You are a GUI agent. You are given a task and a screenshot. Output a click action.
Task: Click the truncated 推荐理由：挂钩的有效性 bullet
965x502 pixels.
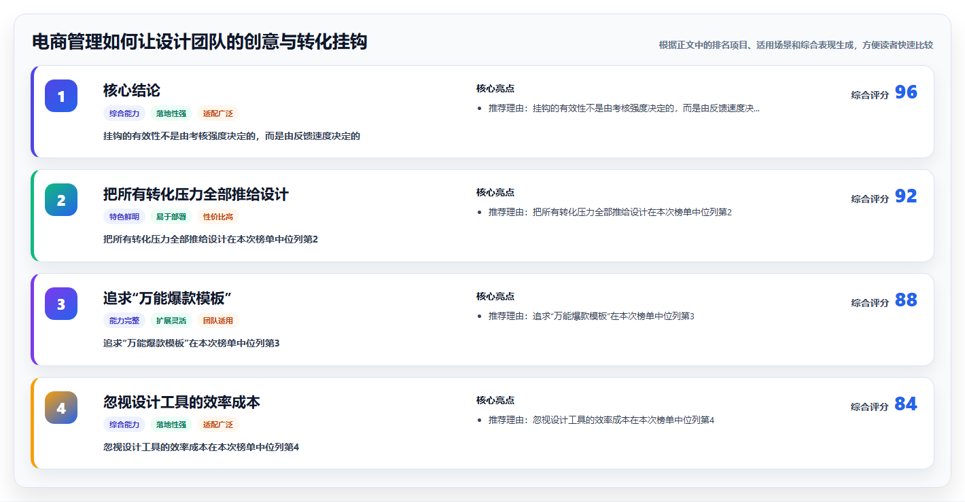624,108
